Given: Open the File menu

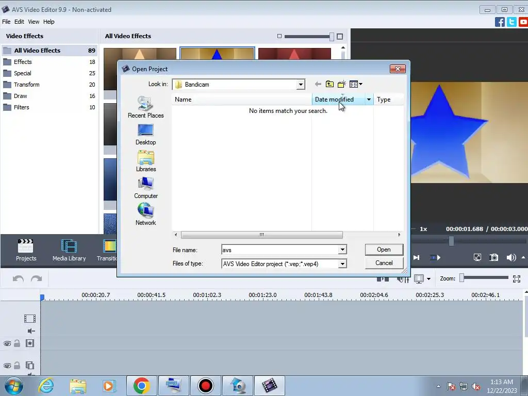Looking at the screenshot, I should pyautogui.click(x=6, y=22).
